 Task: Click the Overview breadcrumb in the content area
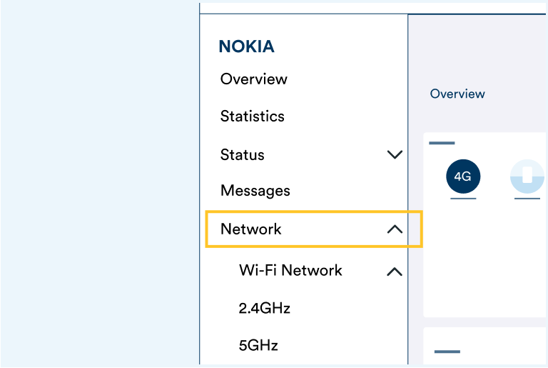coord(457,94)
